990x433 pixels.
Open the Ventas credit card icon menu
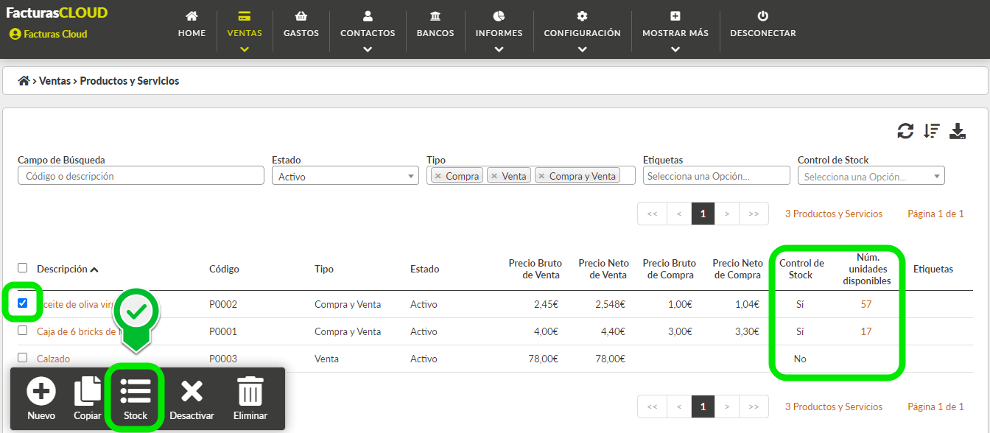pos(245,16)
